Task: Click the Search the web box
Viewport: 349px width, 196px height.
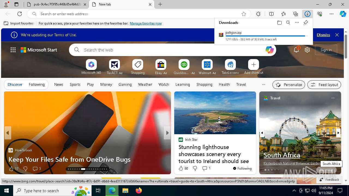Action: point(172,50)
